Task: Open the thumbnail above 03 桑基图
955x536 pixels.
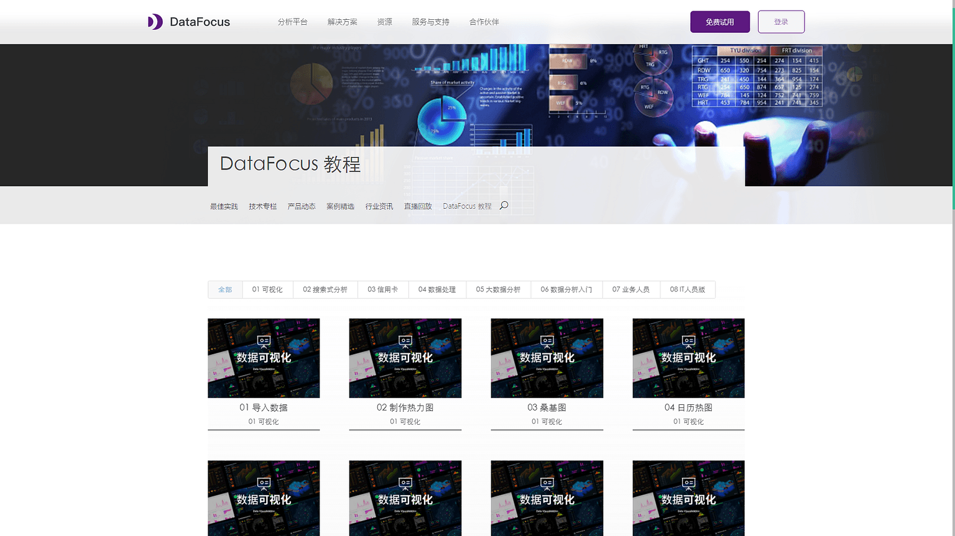Action: click(547, 358)
